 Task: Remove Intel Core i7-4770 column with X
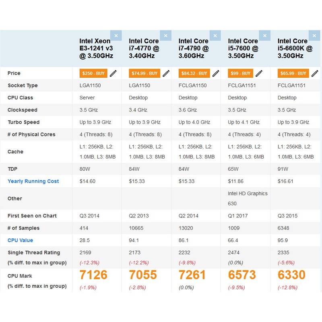165,36
